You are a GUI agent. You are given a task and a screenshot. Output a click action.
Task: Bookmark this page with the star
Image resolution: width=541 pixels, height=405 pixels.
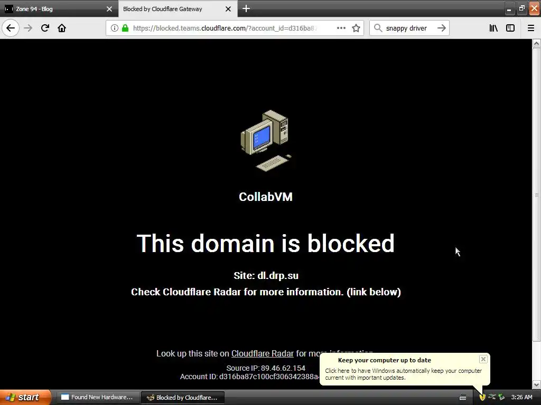(356, 28)
